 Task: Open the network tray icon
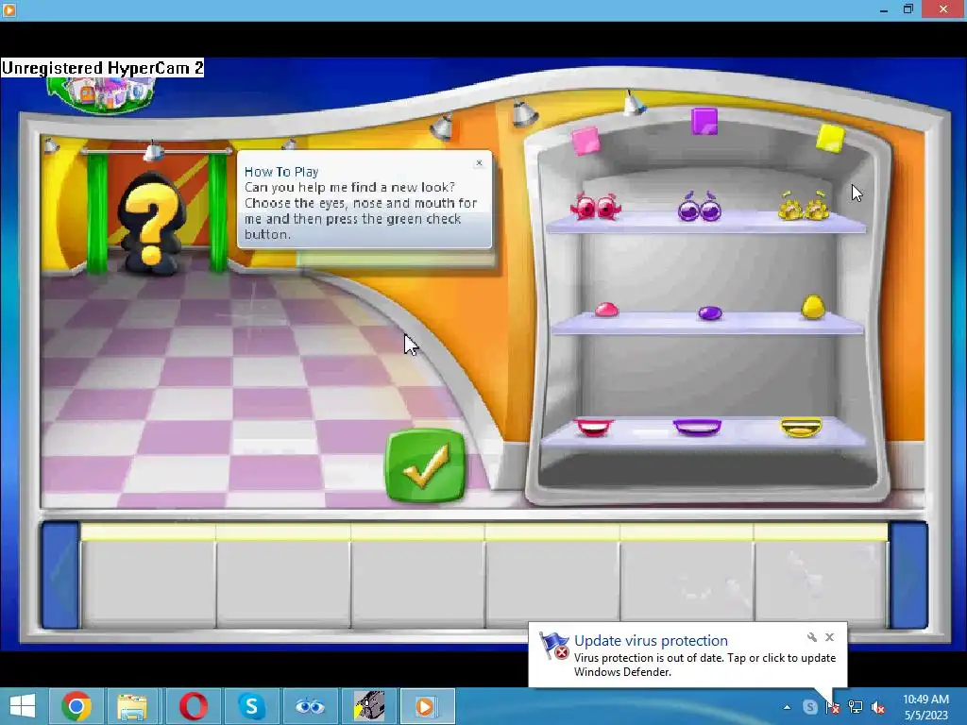[x=856, y=707]
